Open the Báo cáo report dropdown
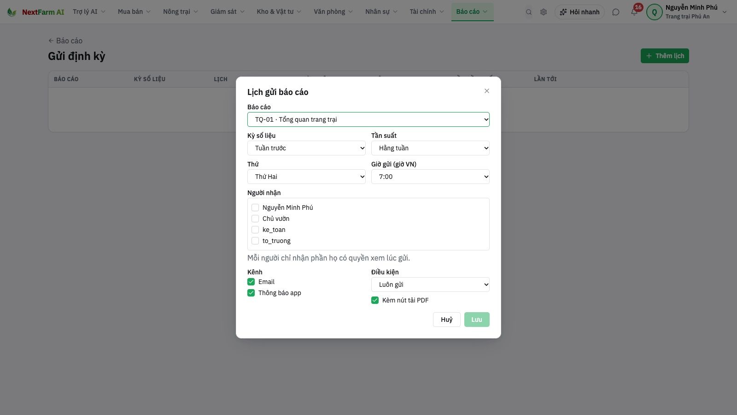737x415 pixels. 368,119
